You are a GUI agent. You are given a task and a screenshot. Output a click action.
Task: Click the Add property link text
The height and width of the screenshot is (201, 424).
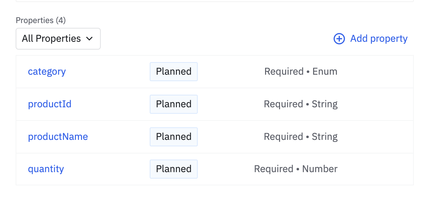379,39
